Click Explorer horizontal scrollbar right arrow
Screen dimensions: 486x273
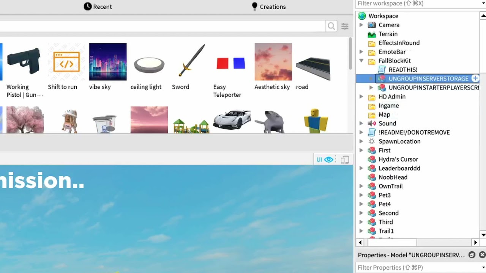click(475, 242)
